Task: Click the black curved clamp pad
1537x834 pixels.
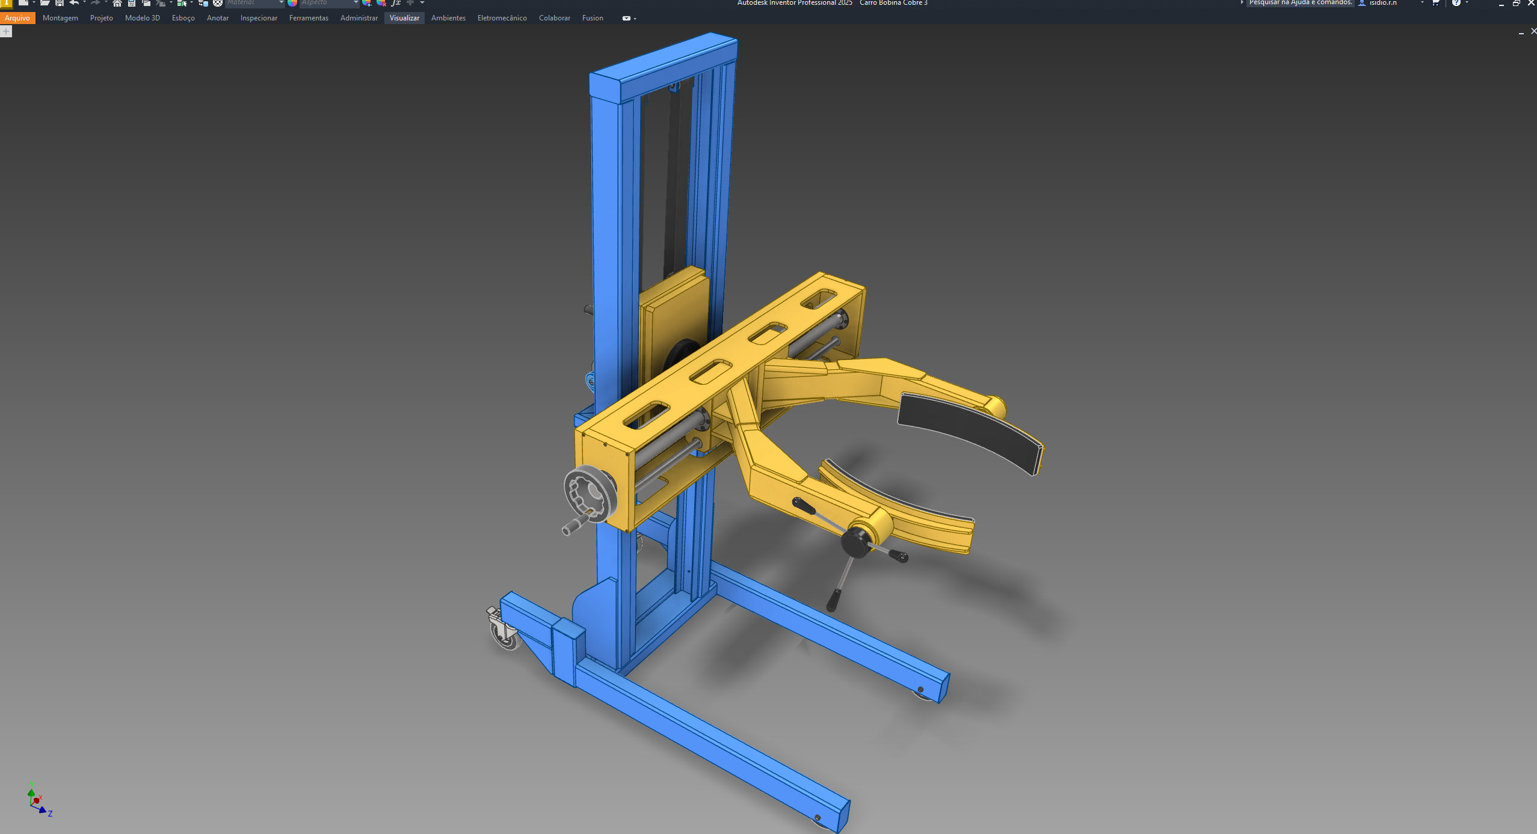Action: pos(970,433)
